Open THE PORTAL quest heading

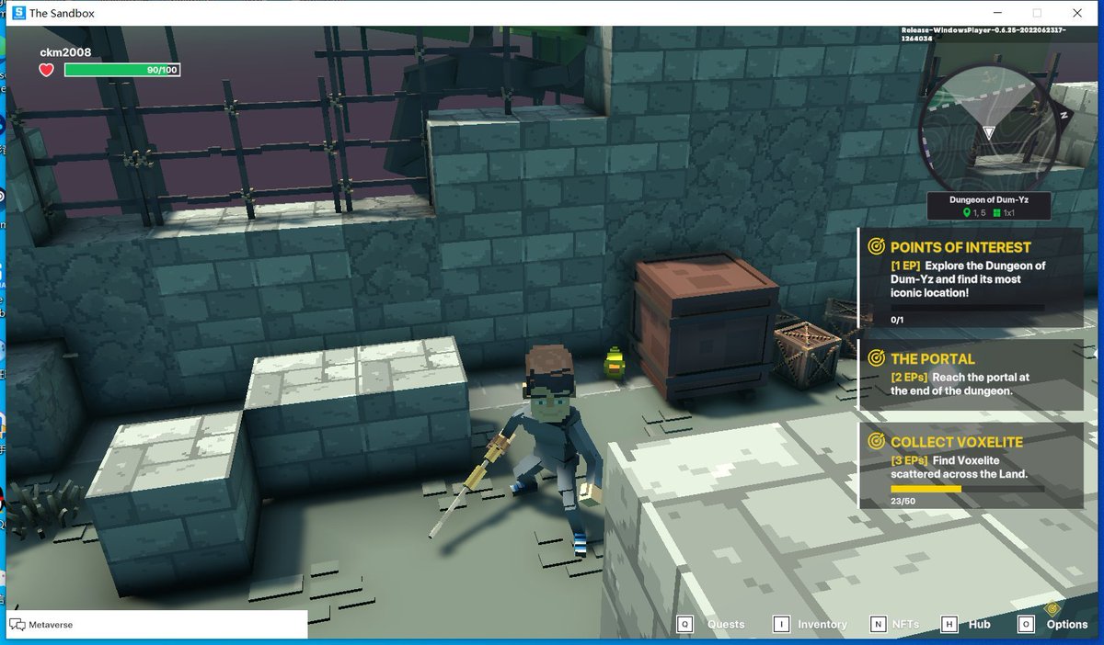(933, 358)
